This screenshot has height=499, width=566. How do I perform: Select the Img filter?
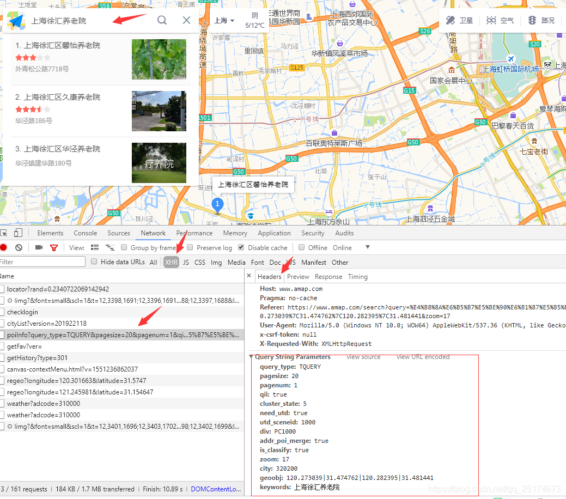(216, 263)
